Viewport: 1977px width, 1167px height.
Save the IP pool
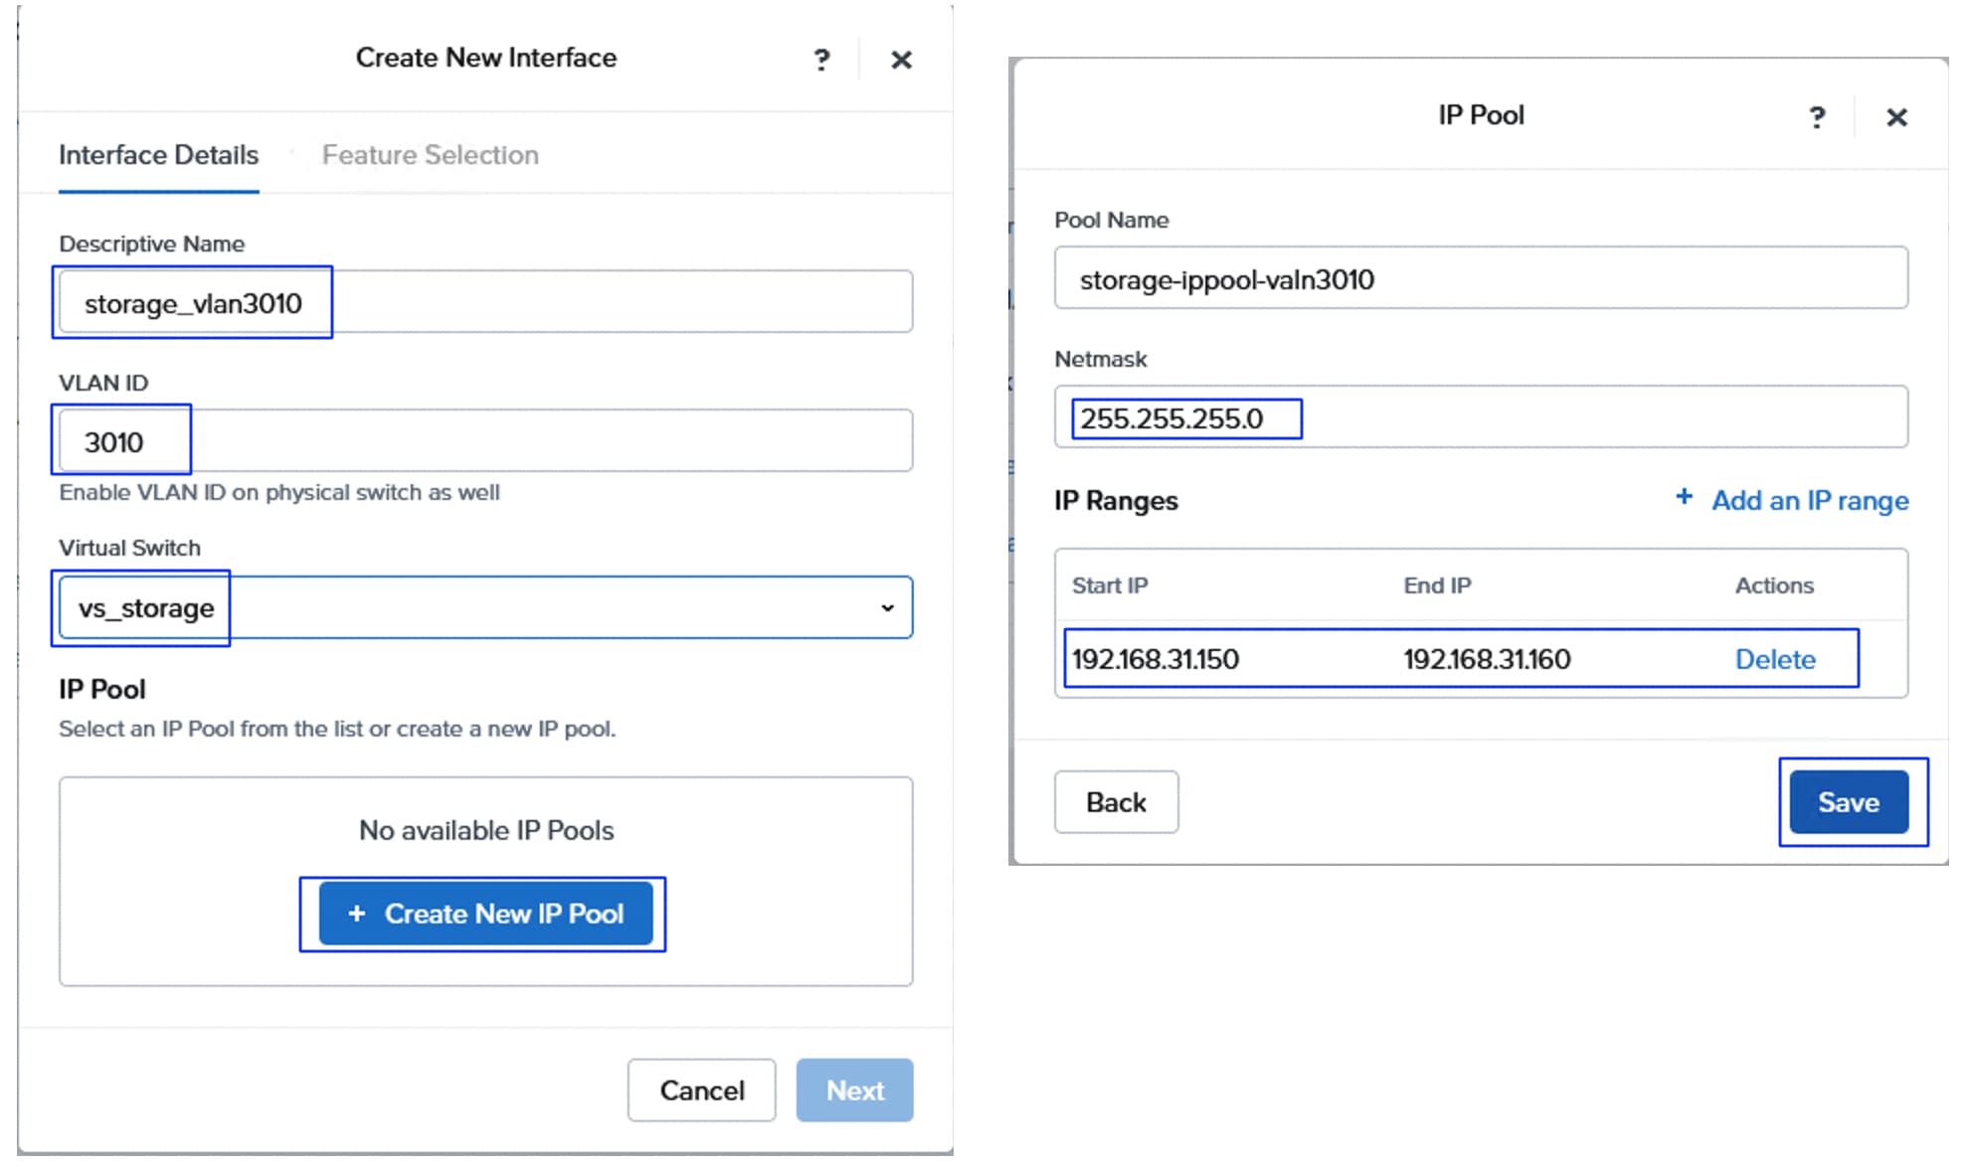point(1848,802)
